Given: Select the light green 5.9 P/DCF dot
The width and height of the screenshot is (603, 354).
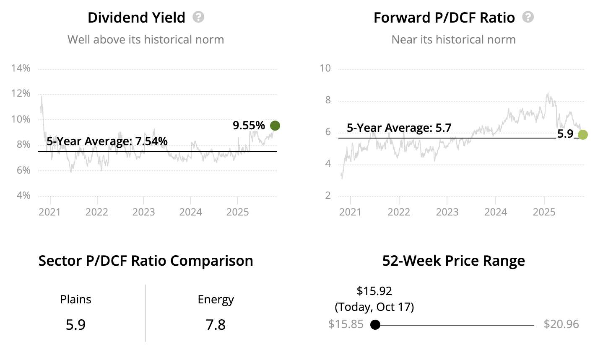Looking at the screenshot, I should click(x=582, y=135).
